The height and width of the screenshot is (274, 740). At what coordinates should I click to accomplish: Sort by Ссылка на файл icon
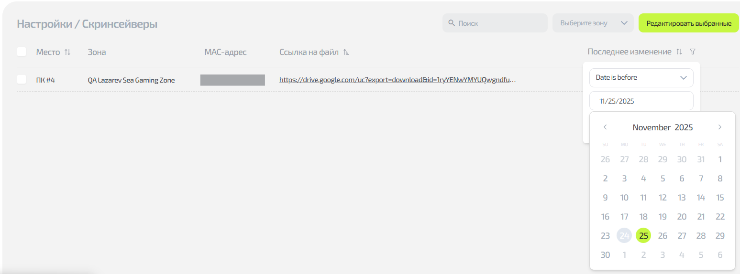(x=346, y=52)
